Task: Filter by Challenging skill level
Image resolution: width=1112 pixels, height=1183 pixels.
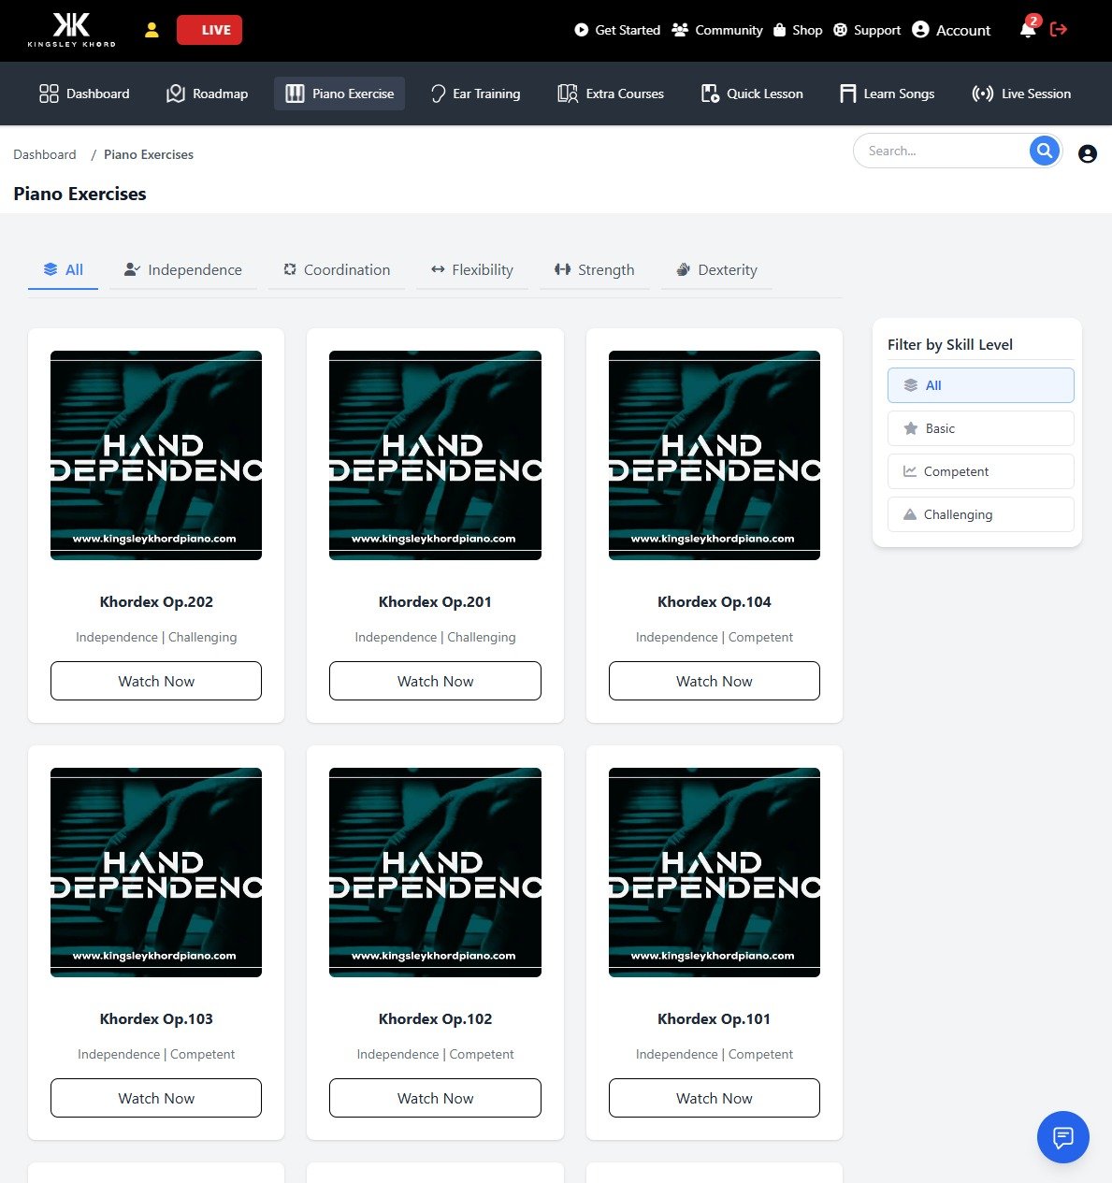Action: coord(980,514)
